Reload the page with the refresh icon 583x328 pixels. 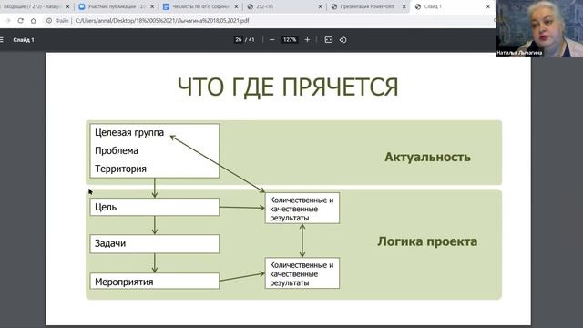[x=20, y=21]
